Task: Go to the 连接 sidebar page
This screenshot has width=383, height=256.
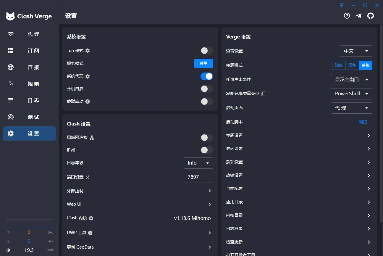Action: point(30,67)
